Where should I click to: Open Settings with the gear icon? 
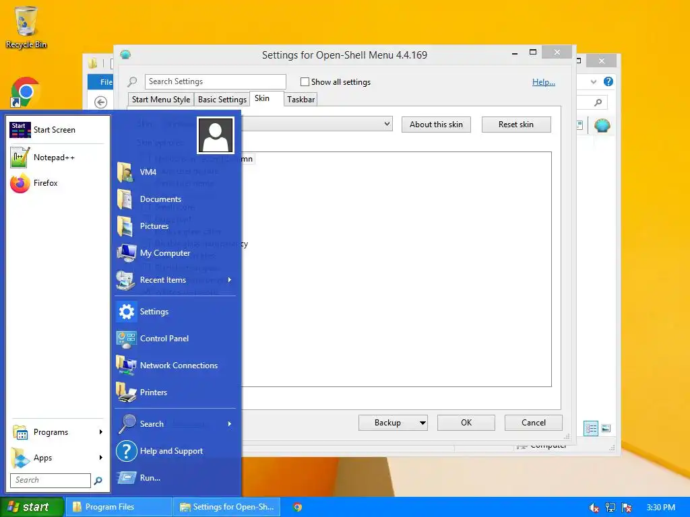point(176,311)
